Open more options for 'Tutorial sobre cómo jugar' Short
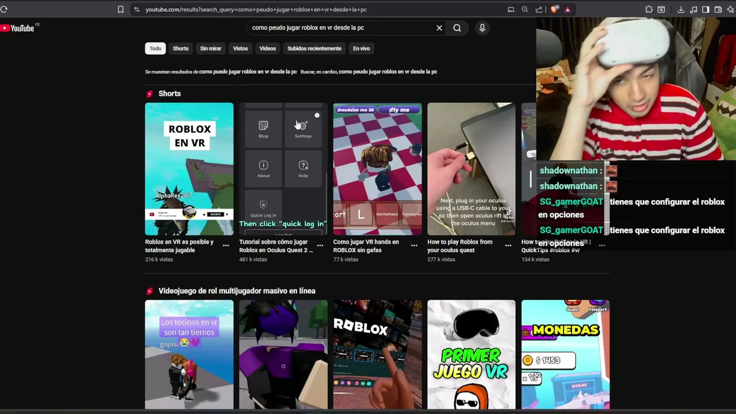 tap(320, 246)
